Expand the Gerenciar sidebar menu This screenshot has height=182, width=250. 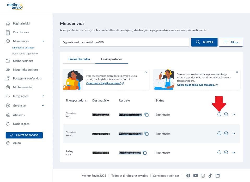point(43,105)
